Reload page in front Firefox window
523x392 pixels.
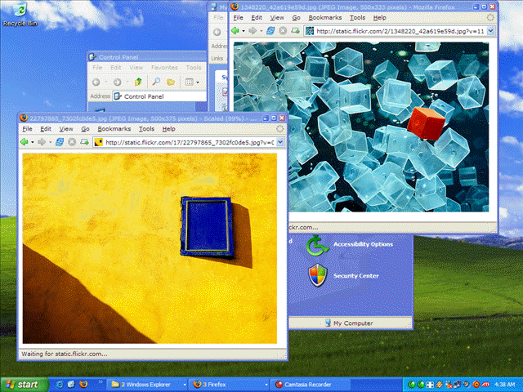[x=60, y=142]
